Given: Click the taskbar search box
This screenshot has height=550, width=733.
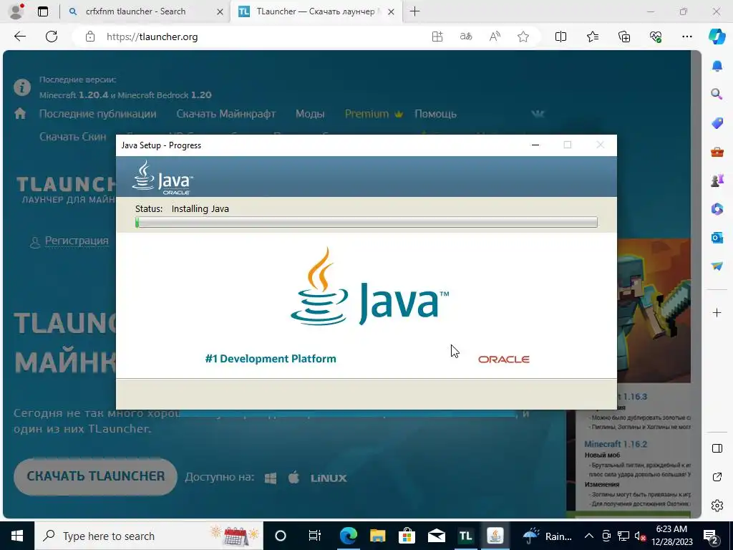Looking at the screenshot, I should tap(149, 536).
